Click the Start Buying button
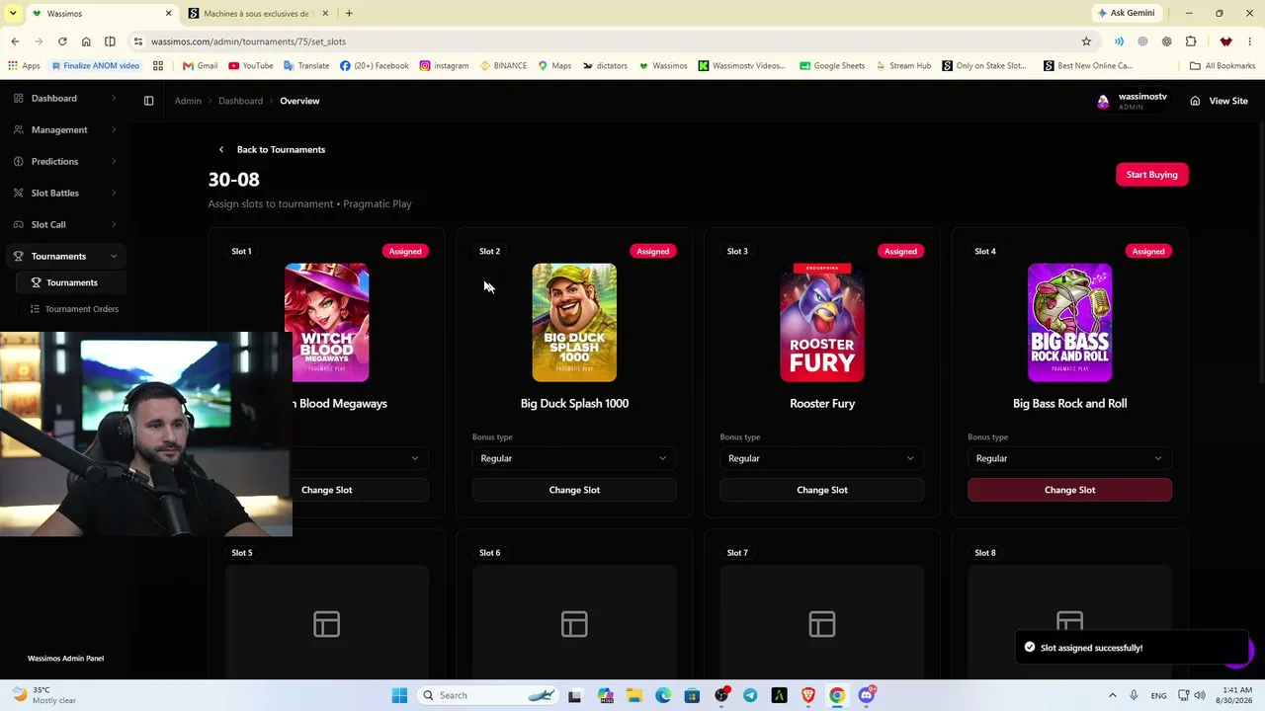 coord(1151,175)
